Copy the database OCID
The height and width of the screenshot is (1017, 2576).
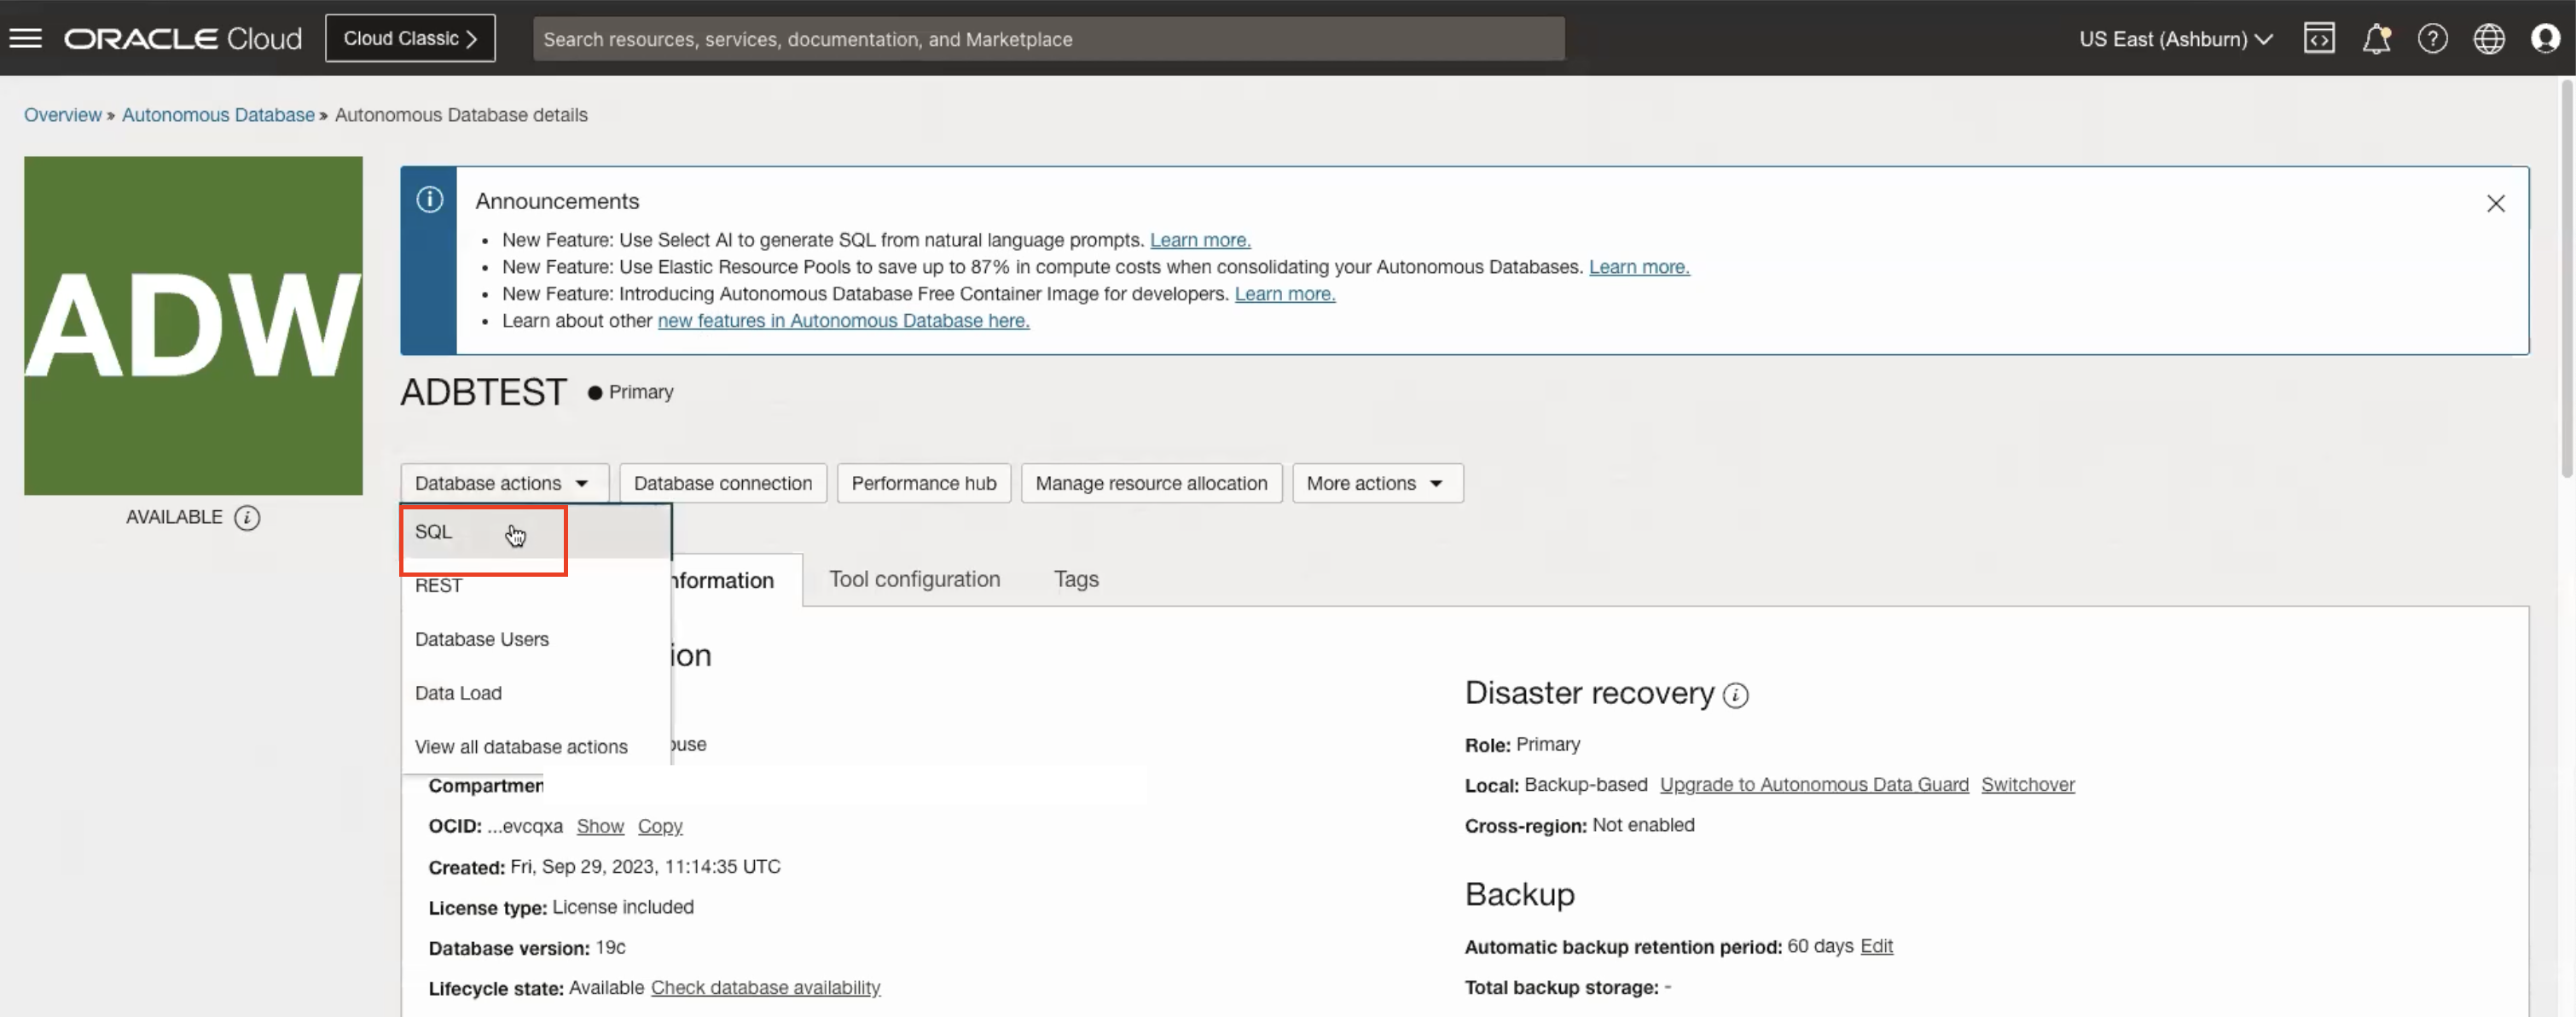[660, 826]
